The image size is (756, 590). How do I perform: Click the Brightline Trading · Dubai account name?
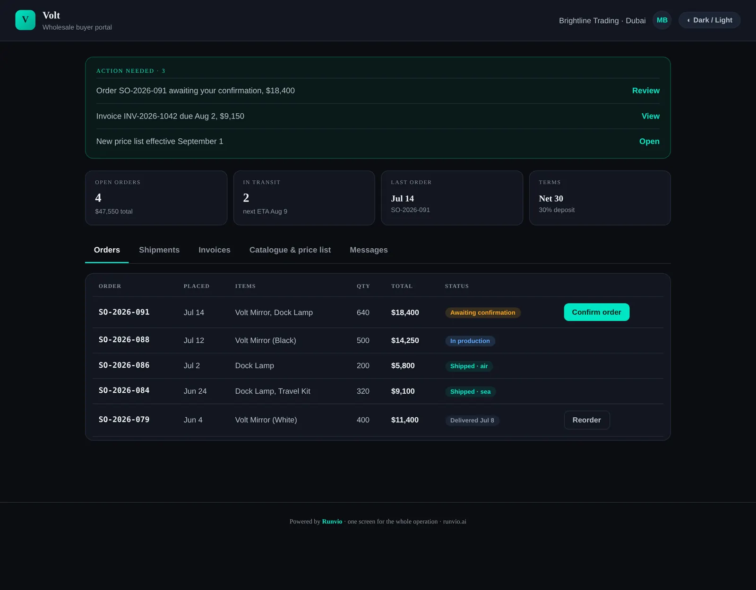click(602, 21)
